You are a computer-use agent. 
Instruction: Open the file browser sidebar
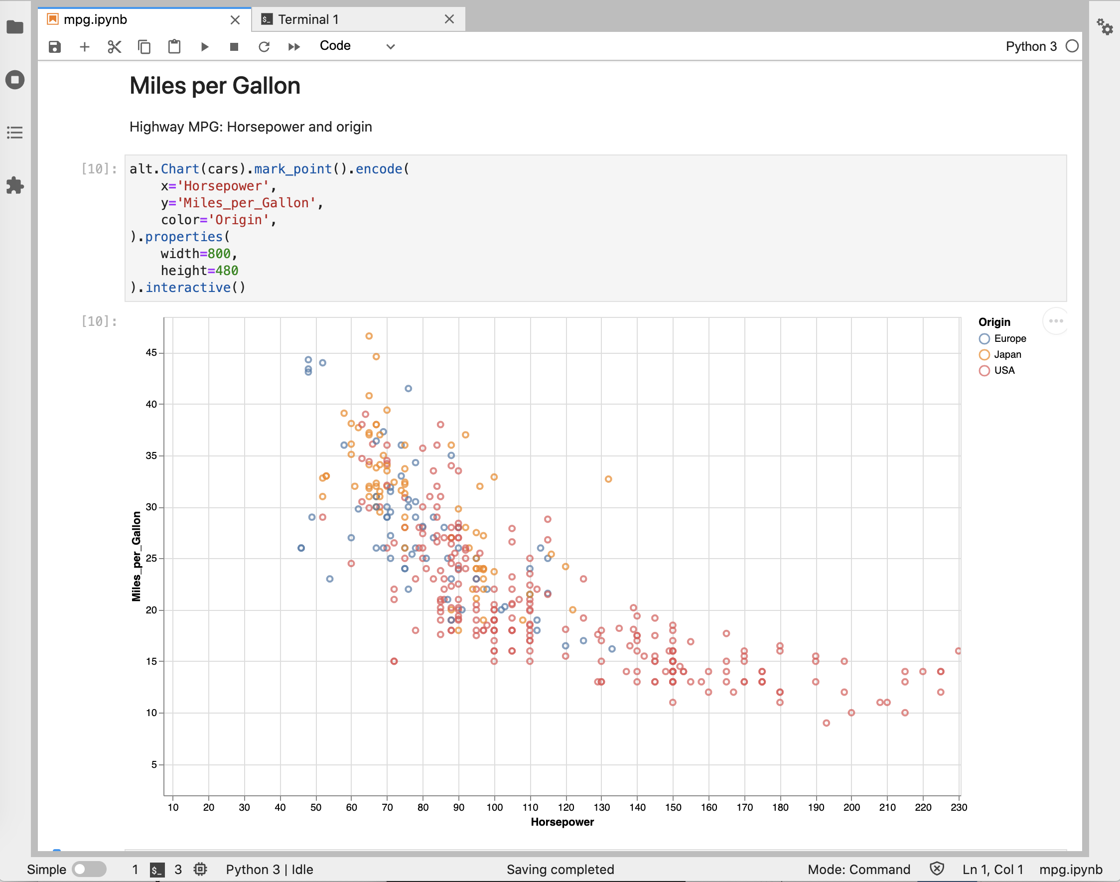(15, 27)
